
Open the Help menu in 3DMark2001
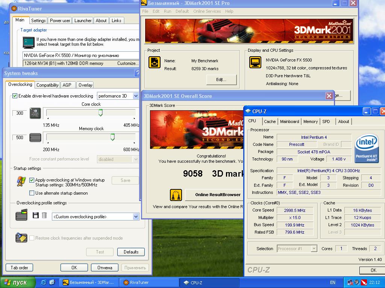tap(229, 11)
